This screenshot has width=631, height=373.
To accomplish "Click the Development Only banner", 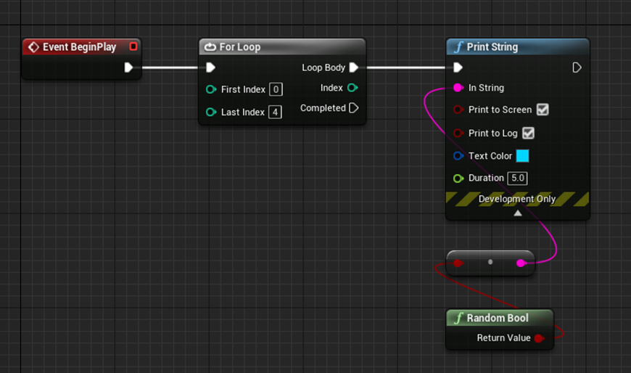I will pyautogui.click(x=518, y=199).
